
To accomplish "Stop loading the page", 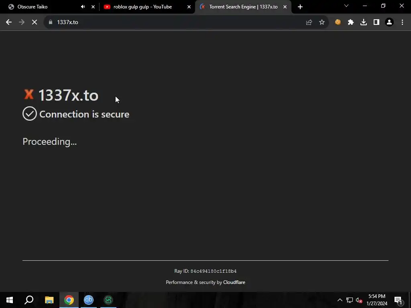I will tap(35, 22).
